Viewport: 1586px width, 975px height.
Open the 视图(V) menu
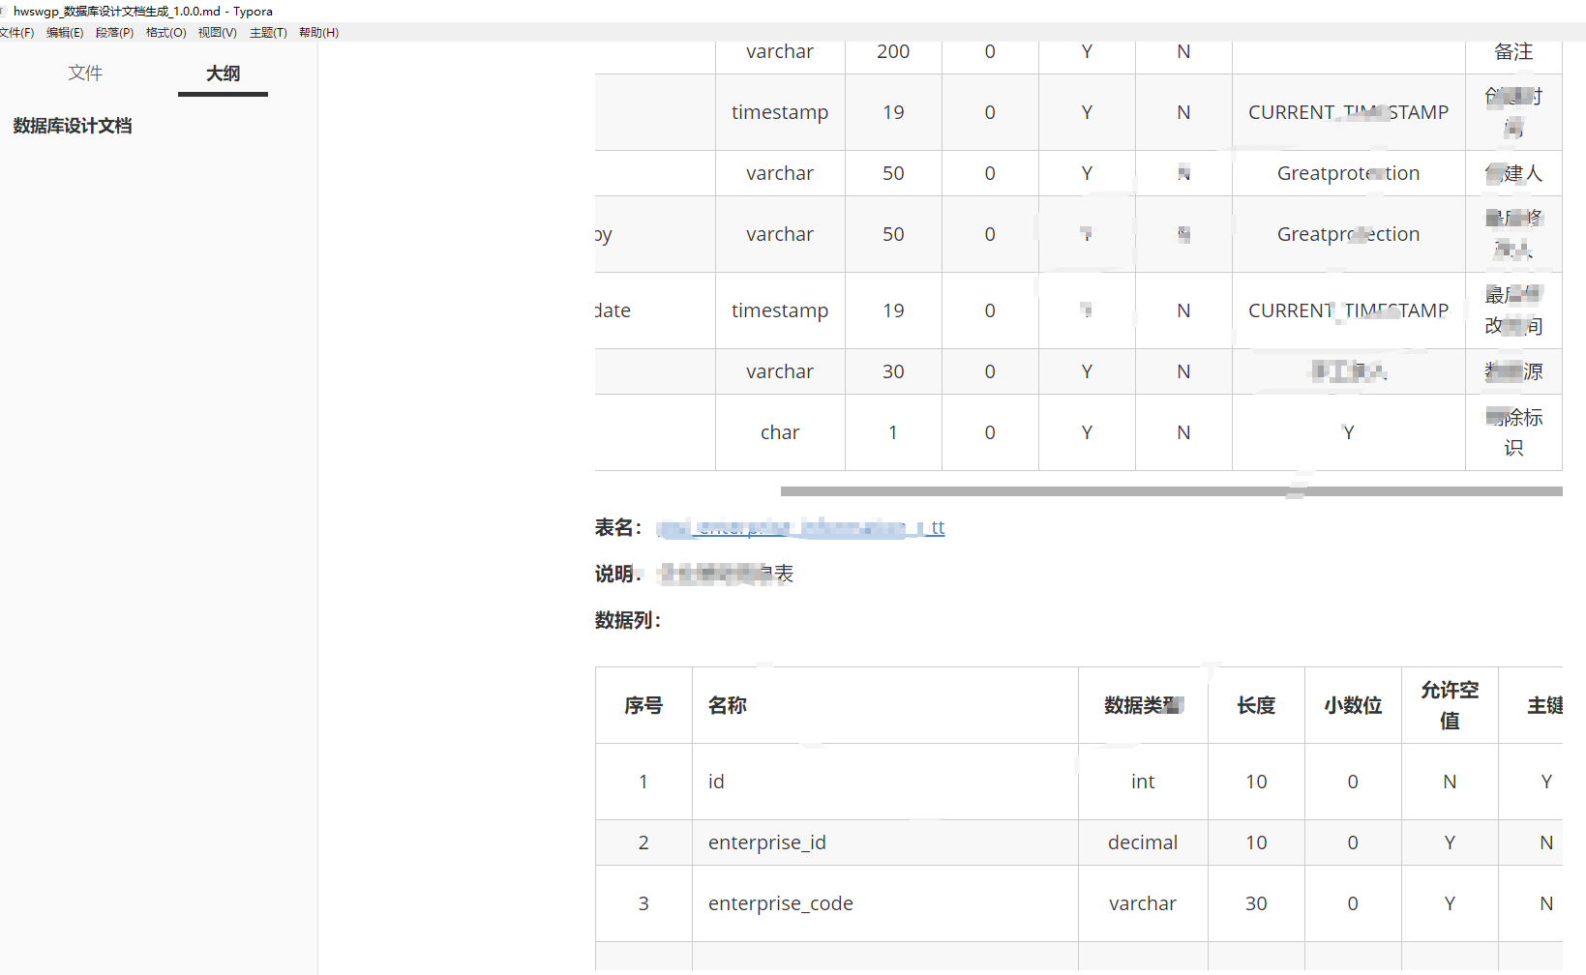point(217,32)
